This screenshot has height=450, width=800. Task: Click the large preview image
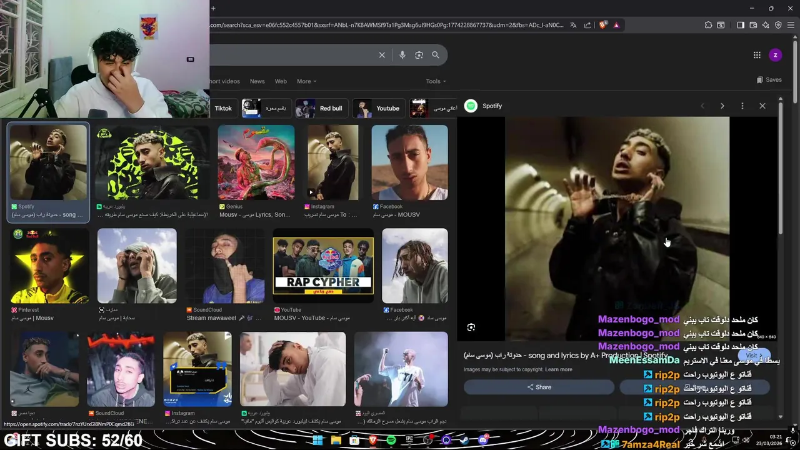617,229
